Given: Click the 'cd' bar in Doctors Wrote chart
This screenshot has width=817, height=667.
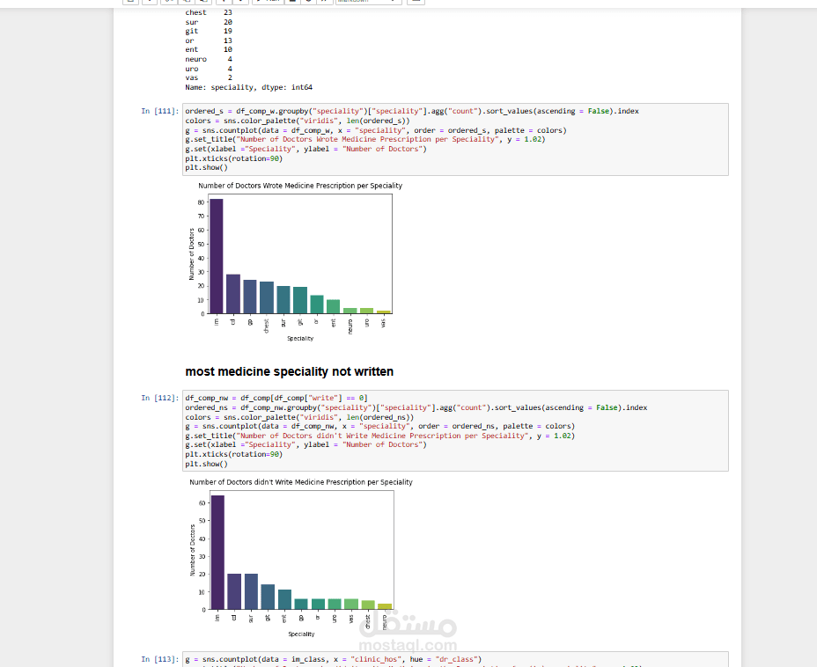Looking at the screenshot, I should 233,294.
